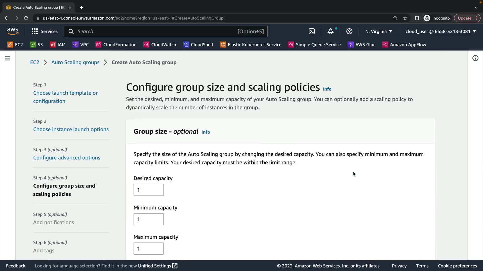Open the info panel icon at right

click(x=475, y=58)
